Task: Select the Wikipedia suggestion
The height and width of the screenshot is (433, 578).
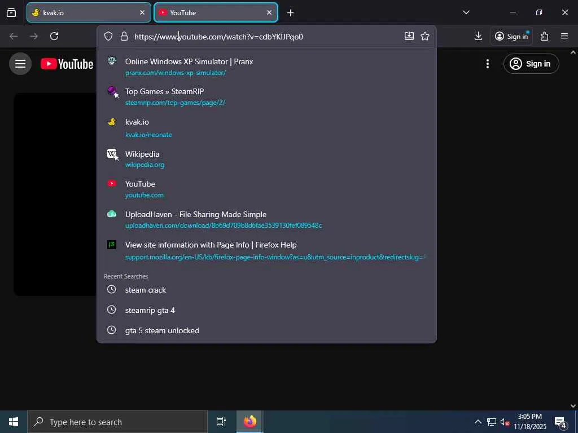Action: pos(142,154)
